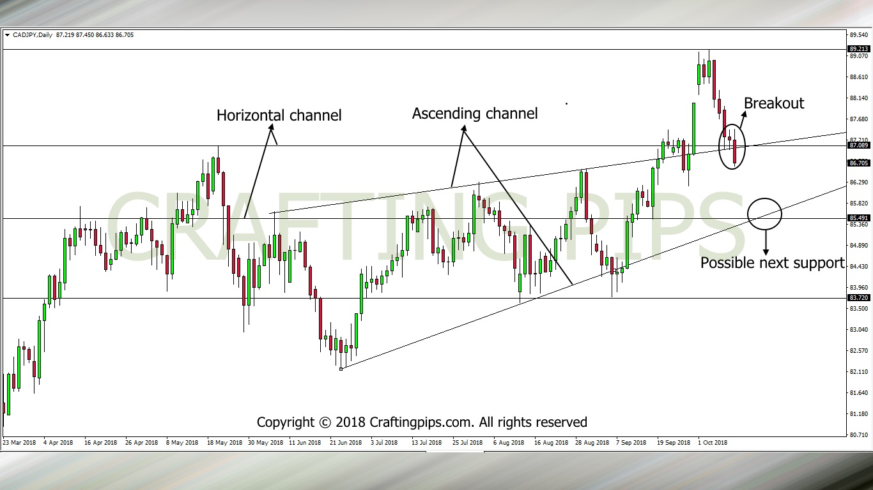Click the 81.180 price scale value

pos(858,414)
